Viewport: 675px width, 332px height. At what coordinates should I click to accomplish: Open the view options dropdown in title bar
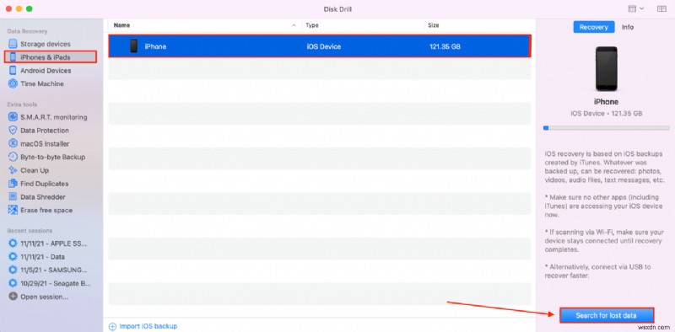[x=636, y=8]
